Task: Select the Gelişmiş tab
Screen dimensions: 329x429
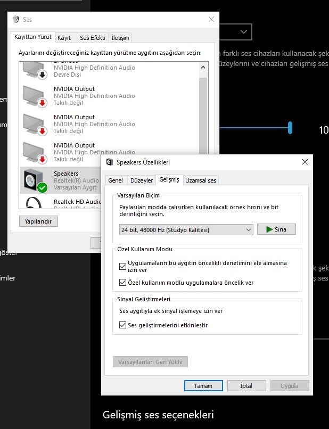Action: tap(169, 179)
